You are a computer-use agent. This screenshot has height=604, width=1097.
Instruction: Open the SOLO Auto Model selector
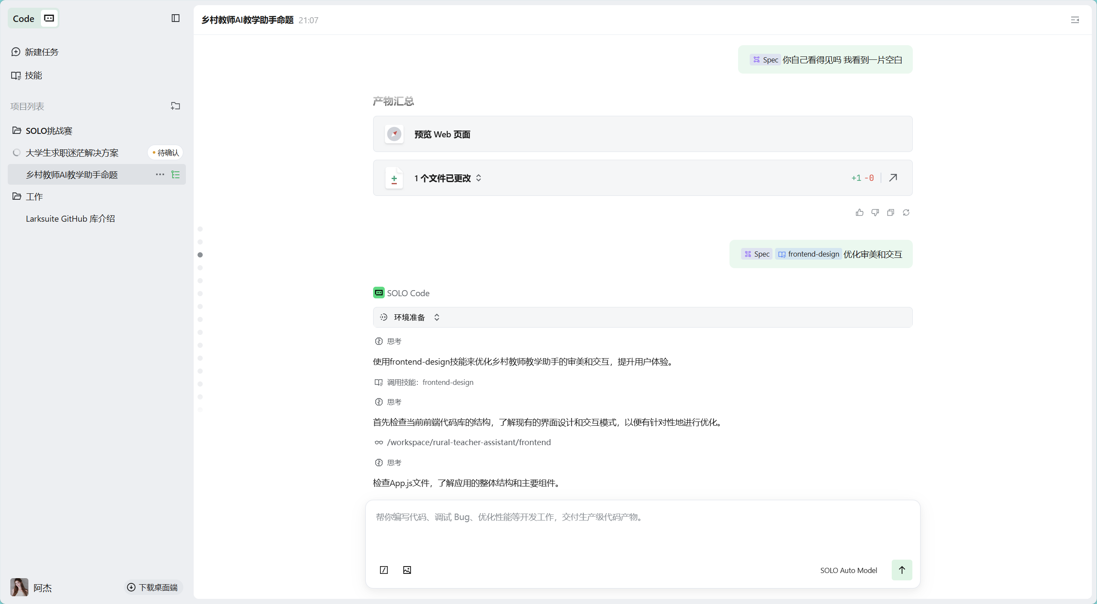click(x=848, y=570)
